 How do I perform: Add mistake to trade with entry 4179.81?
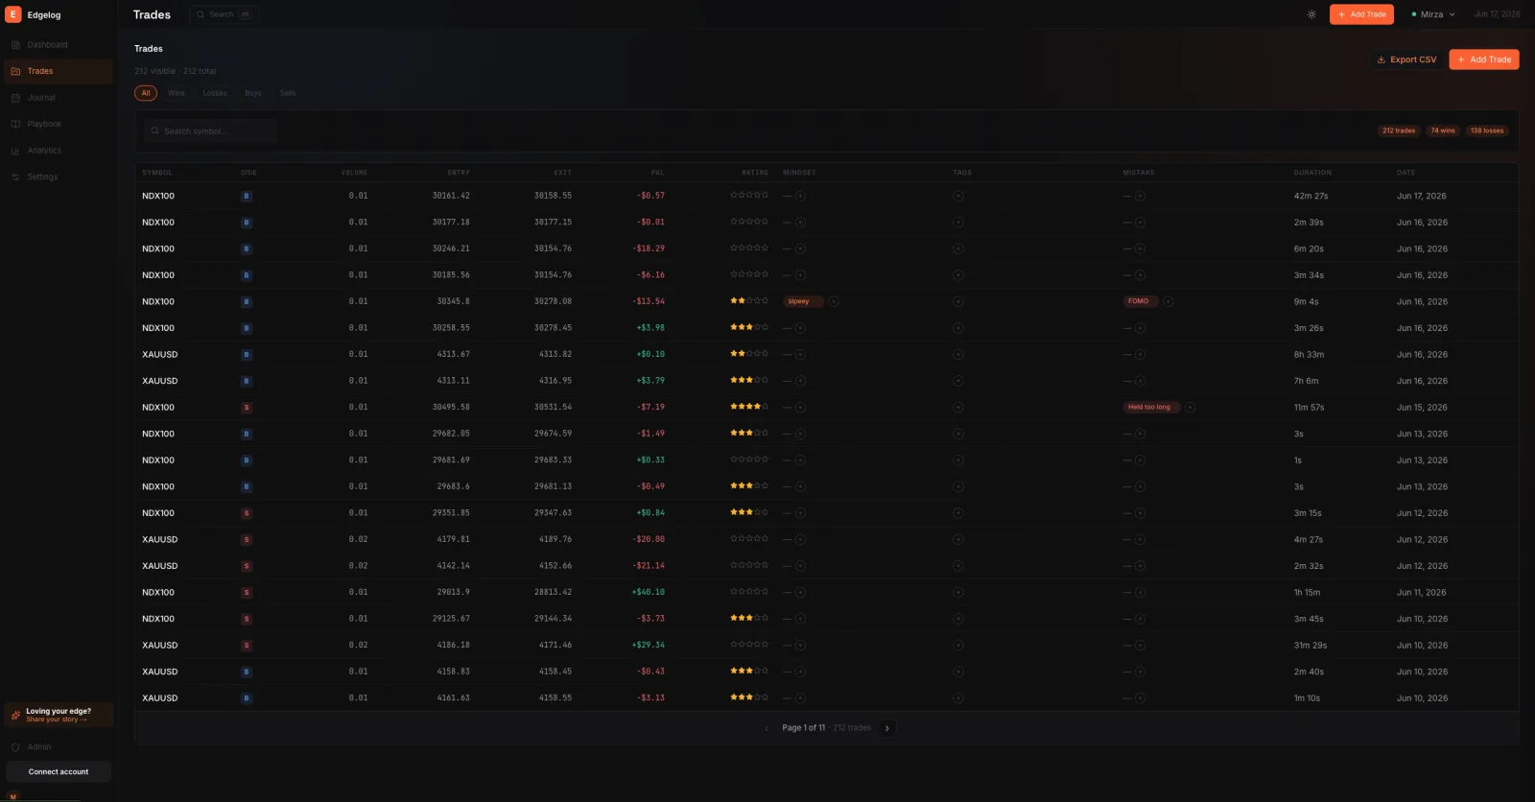pos(1140,539)
